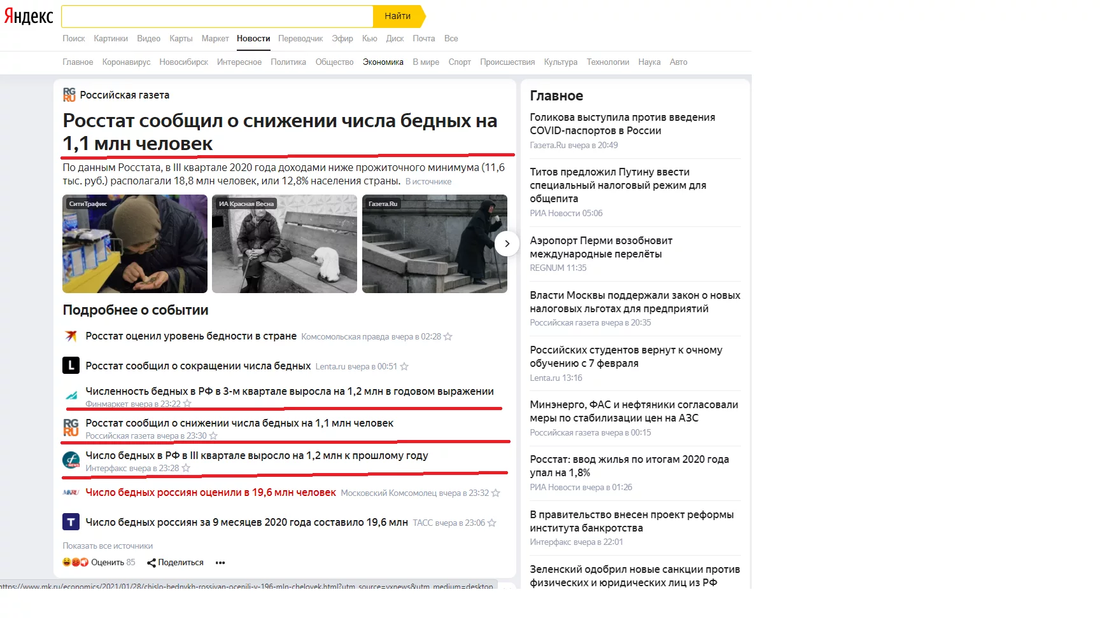
Task: Open Минэнерго, ФАС и нефтяники article
Action: point(634,411)
